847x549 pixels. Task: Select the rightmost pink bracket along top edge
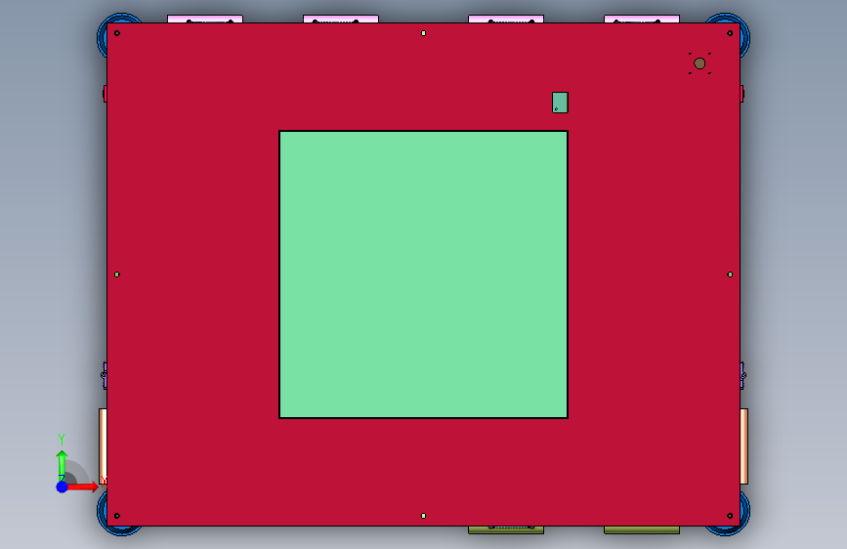pos(642,19)
